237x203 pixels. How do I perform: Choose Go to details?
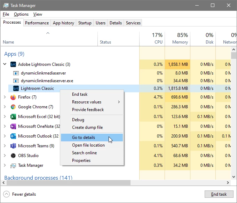tap(92, 138)
